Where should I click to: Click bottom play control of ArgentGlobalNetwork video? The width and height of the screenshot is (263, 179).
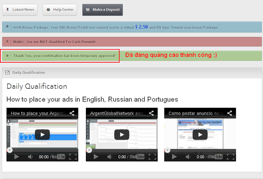(x=96, y=157)
